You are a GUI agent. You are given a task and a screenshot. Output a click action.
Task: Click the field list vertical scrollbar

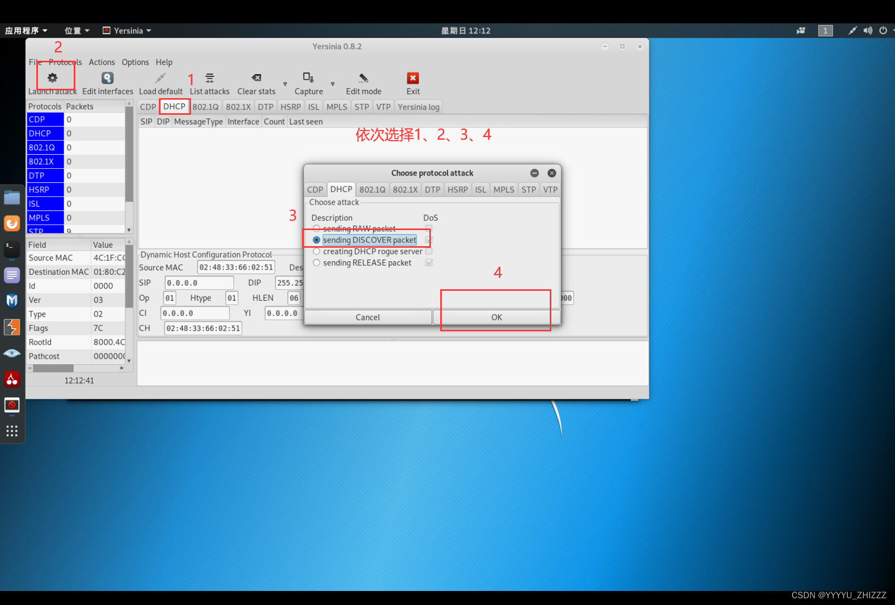click(129, 301)
